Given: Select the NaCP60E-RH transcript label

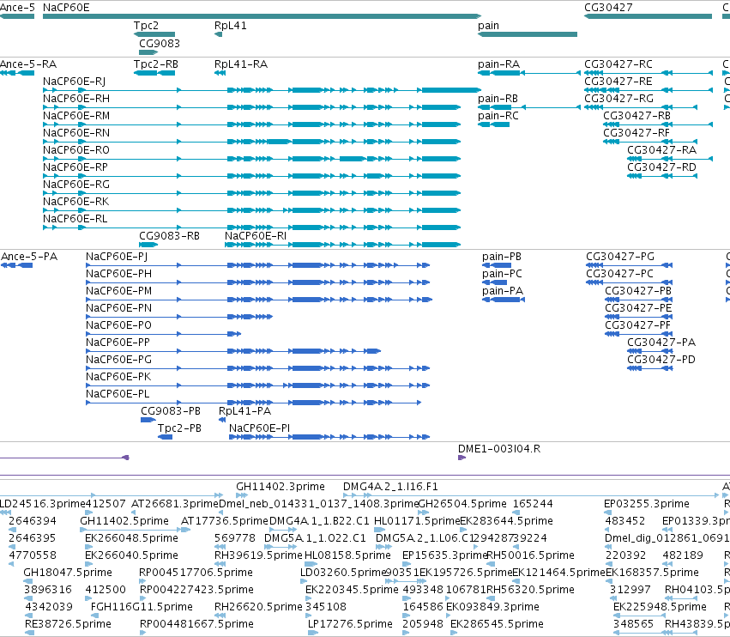Looking at the screenshot, I should click(x=76, y=99).
